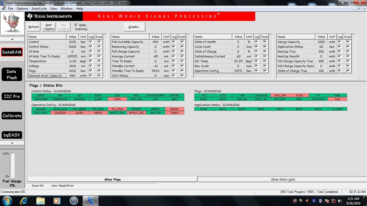Select the bq Evaluation Software taskbar icon
This screenshot has width=367, height=206.
(x=91, y=201)
